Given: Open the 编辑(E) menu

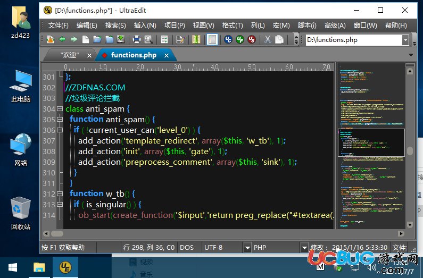Looking at the screenshot, I should pos(87,26).
